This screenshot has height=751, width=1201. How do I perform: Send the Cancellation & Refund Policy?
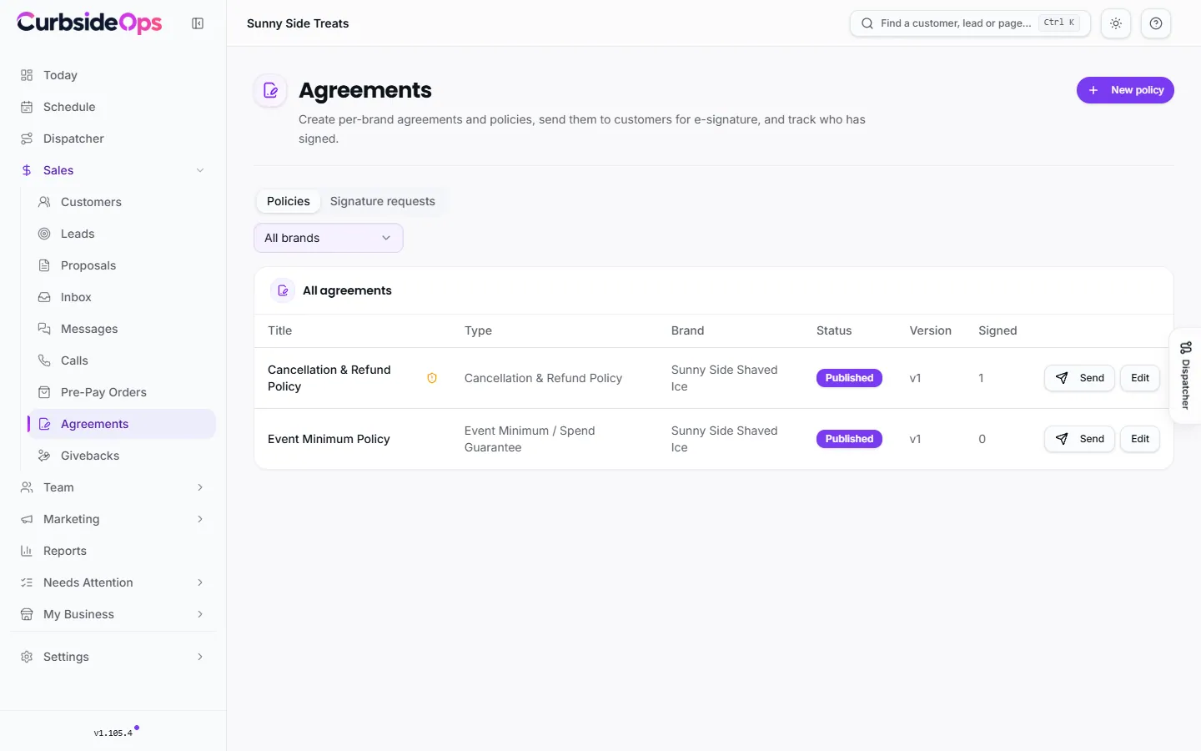(x=1080, y=378)
